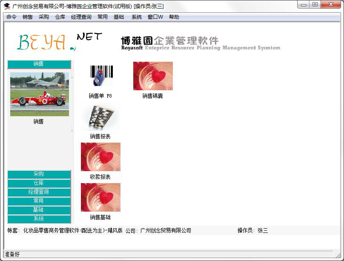Viewport: 344px width, 261px height.
Task: Open the 销售报表 report icon
Action: (x=100, y=117)
